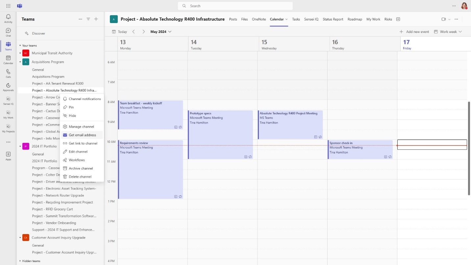Collapse the 2024 IT Portfolio team
The height and width of the screenshot is (265, 471).
click(x=20, y=146)
